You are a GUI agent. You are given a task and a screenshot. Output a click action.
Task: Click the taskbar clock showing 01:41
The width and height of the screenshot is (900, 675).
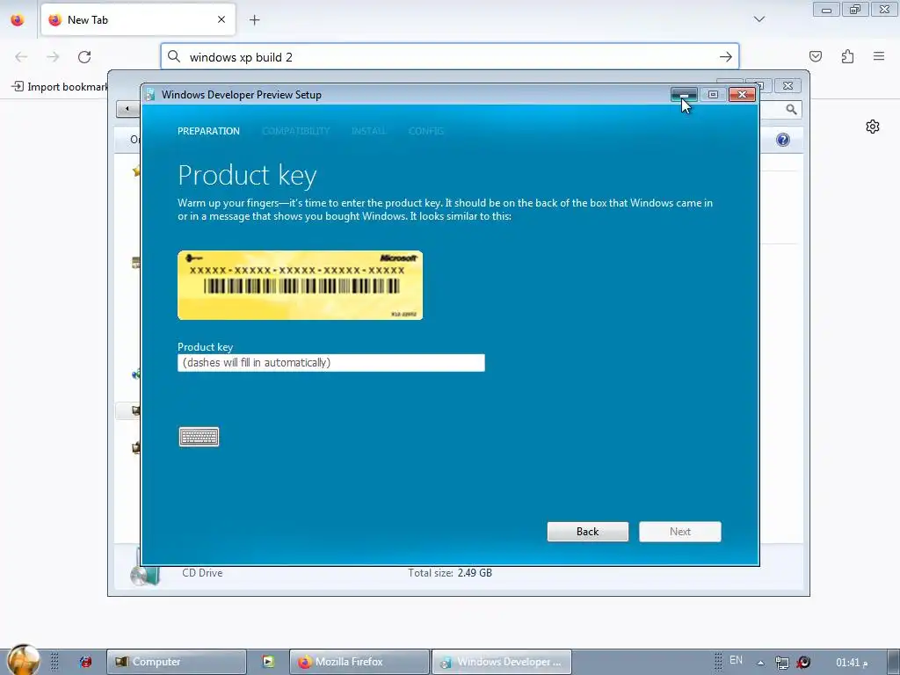click(852, 663)
